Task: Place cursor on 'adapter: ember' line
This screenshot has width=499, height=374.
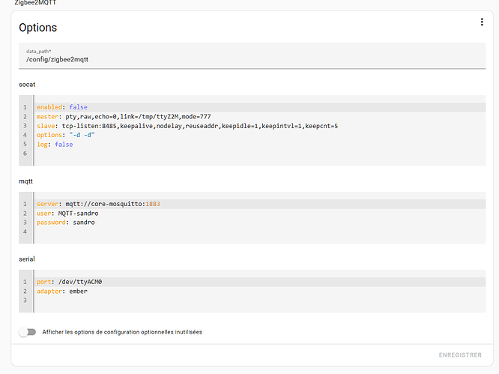Action: [61, 292]
